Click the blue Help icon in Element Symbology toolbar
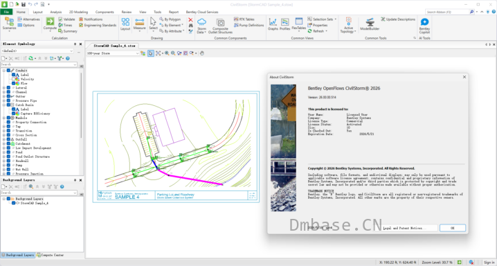 tap(68, 58)
